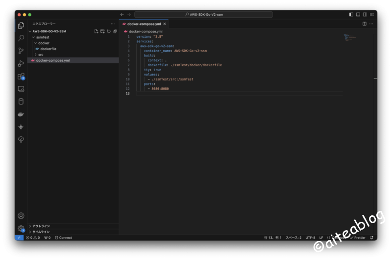Toggle the primary side bar visibility

click(351, 15)
